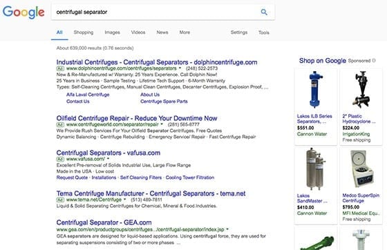The image size is (387, 250).
Task: Click the Request Quote sitelink
Action: point(72,177)
